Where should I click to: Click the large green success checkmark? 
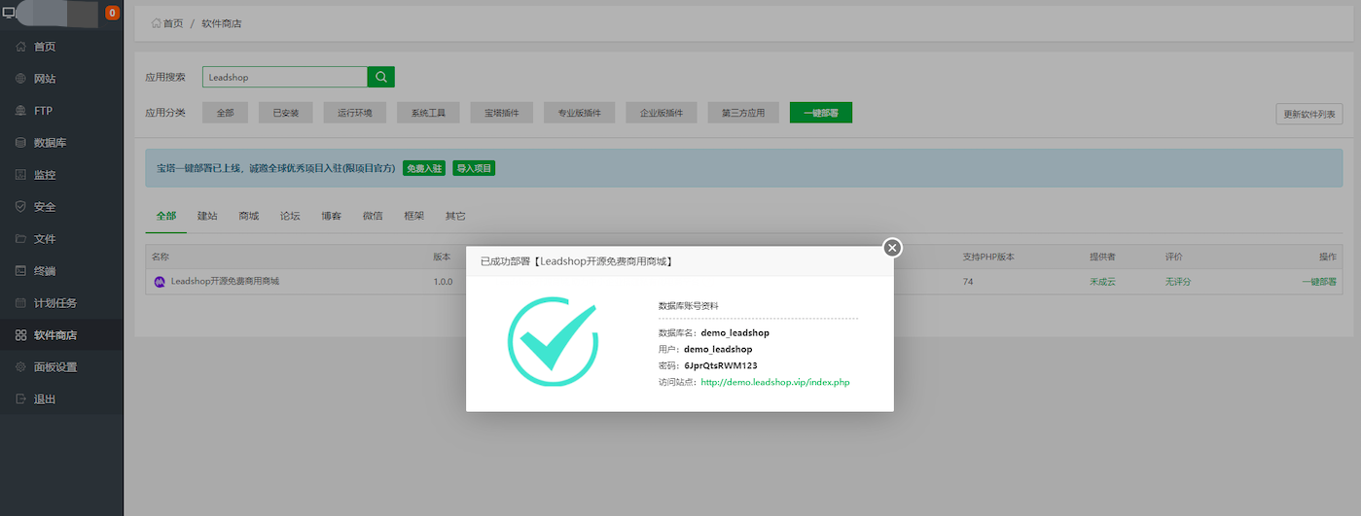point(553,340)
